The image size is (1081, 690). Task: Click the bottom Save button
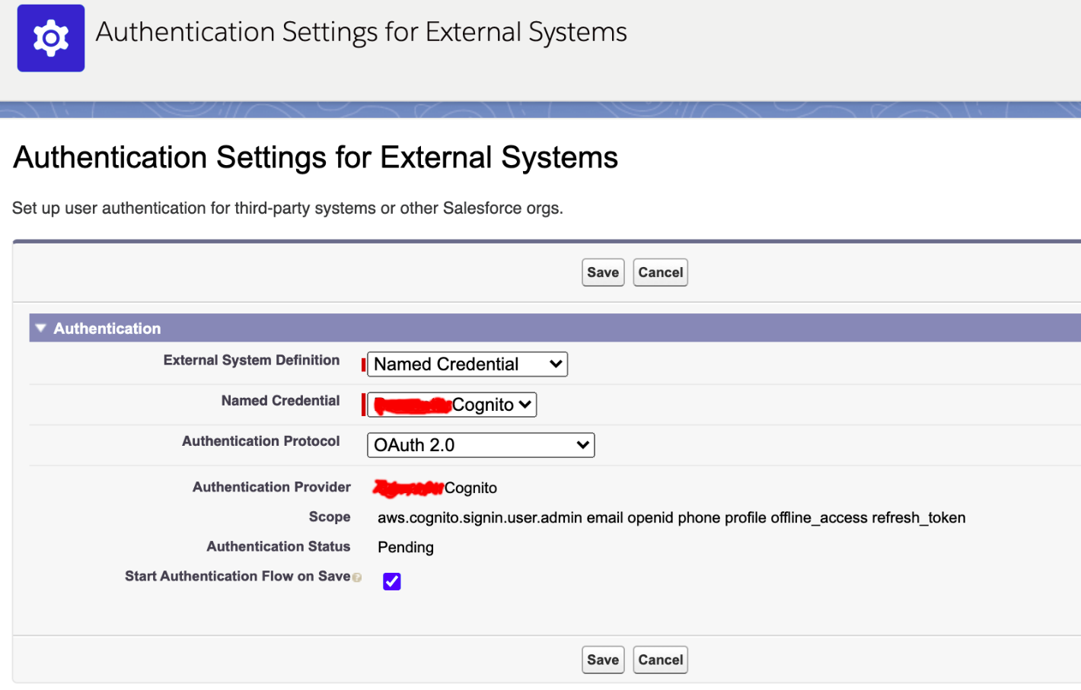[603, 660]
